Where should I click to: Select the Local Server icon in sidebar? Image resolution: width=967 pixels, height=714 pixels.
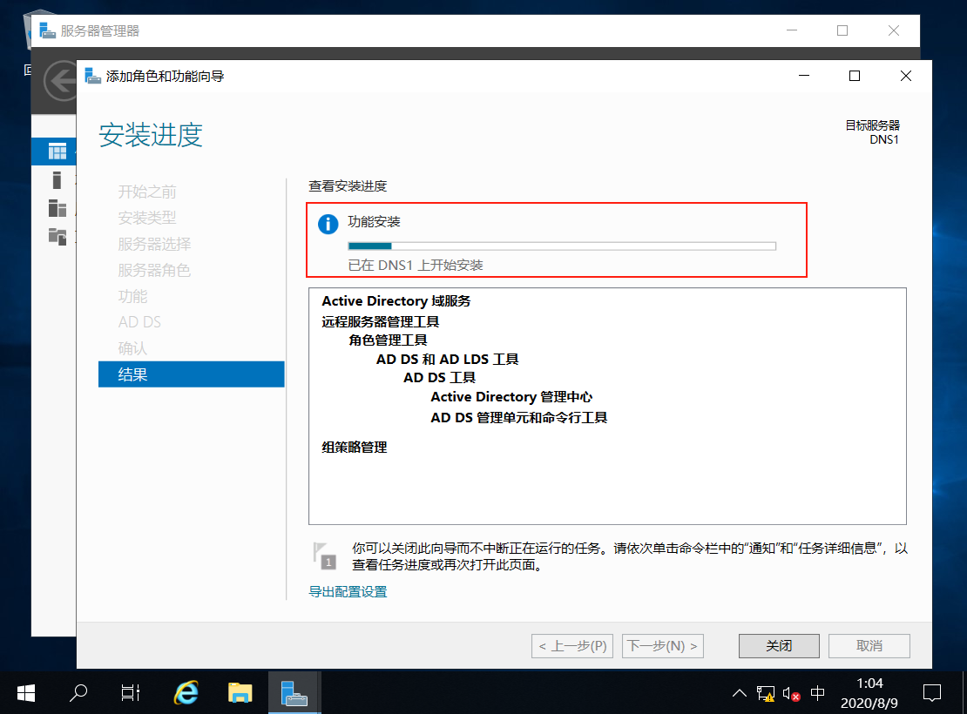click(x=57, y=180)
